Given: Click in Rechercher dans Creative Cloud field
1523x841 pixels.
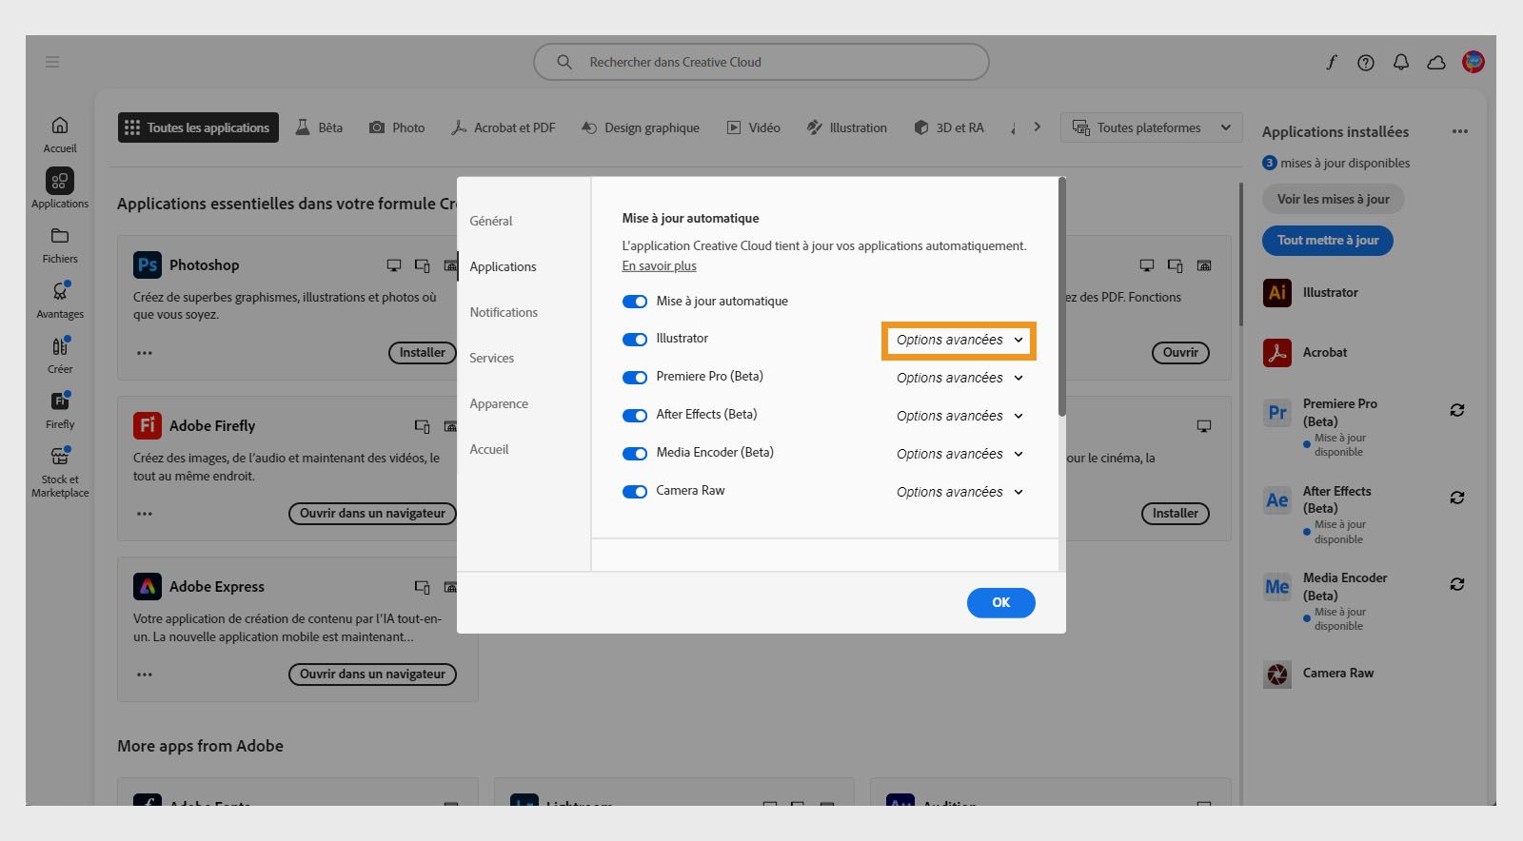Looking at the screenshot, I should click(x=761, y=62).
